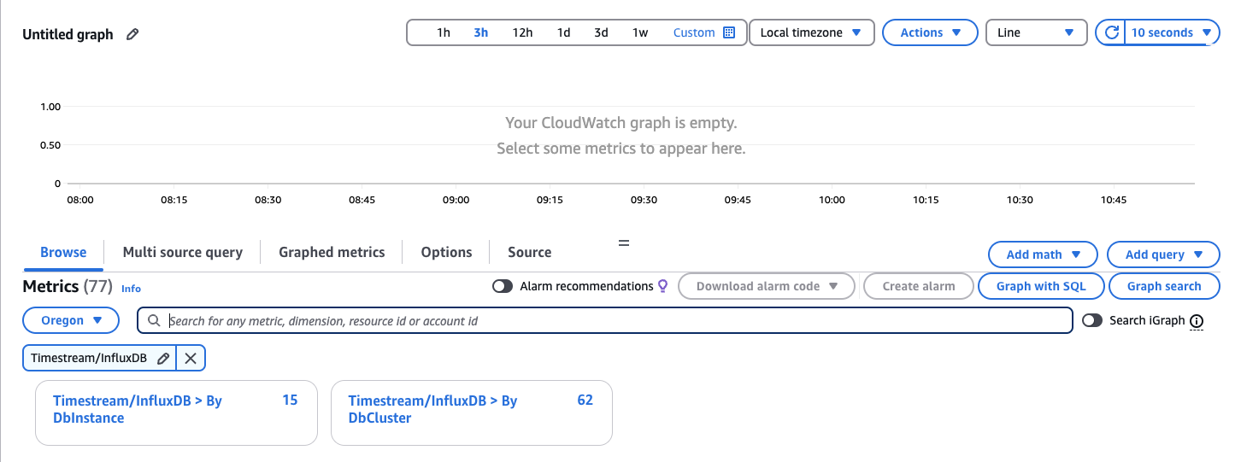
Task: Expand the Local timezone dropdown
Action: pyautogui.click(x=811, y=32)
